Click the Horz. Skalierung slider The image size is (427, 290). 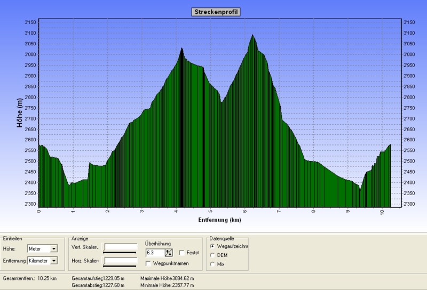pyautogui.click(x=120, y=261)
